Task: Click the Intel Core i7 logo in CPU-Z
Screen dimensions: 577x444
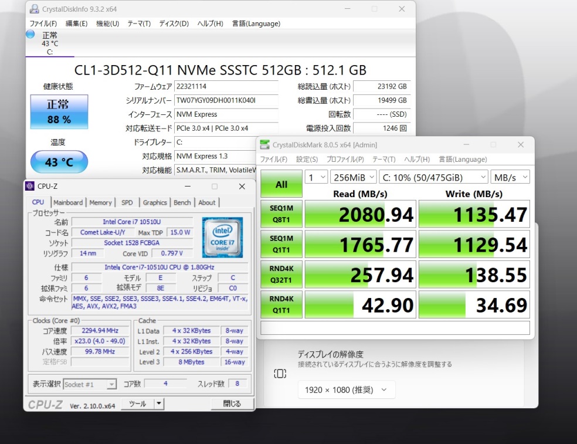Action: pos(222,238)
